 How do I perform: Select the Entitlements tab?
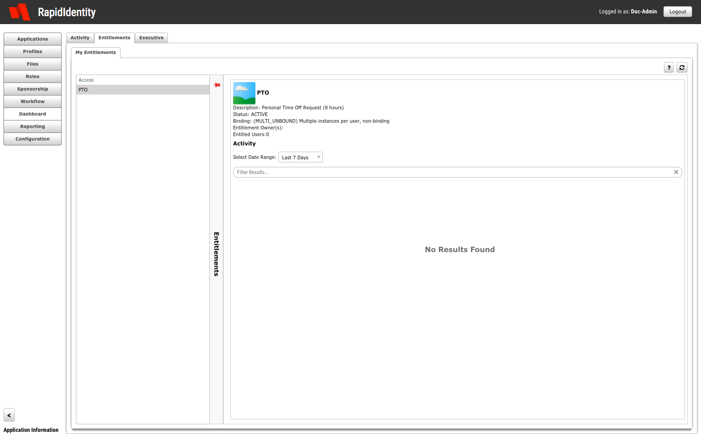point(114,38)
